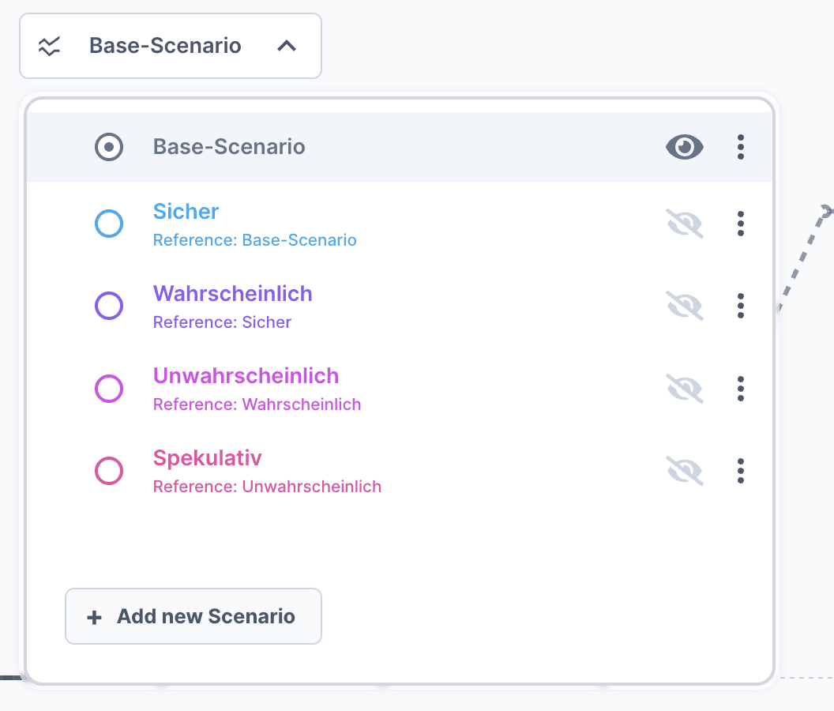Hide the Base-Scenario using eye icon

[x=684, y=147]
